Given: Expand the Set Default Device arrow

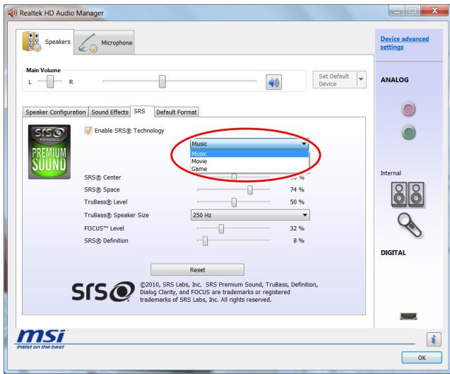Looking at the screenshot, I should [x=361, y=79].
